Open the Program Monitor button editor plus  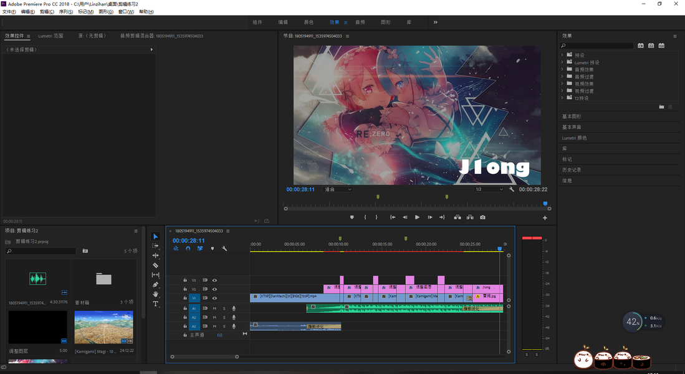tap(545, 218)
